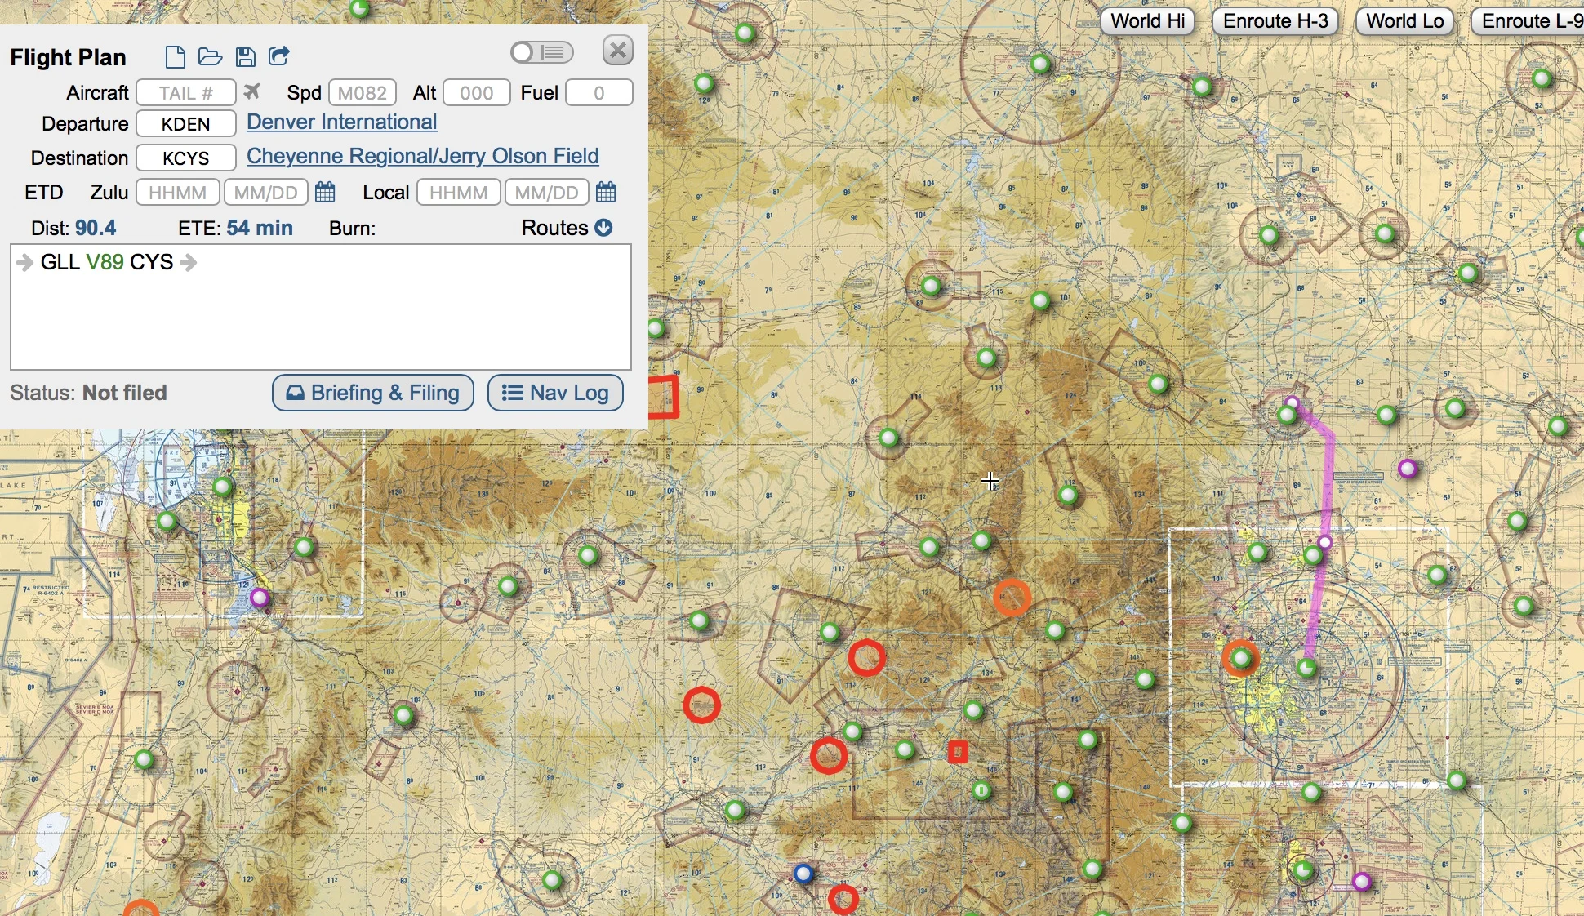
Task: Click the share flight plan arrow icon
Action: pos(279,56)
